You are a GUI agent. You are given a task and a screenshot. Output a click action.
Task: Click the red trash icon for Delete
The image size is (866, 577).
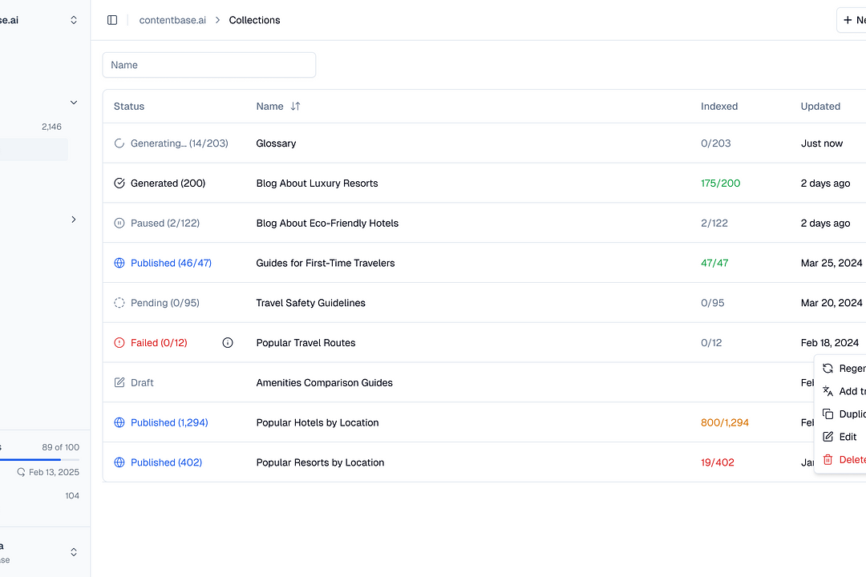(x=828, y=459)
